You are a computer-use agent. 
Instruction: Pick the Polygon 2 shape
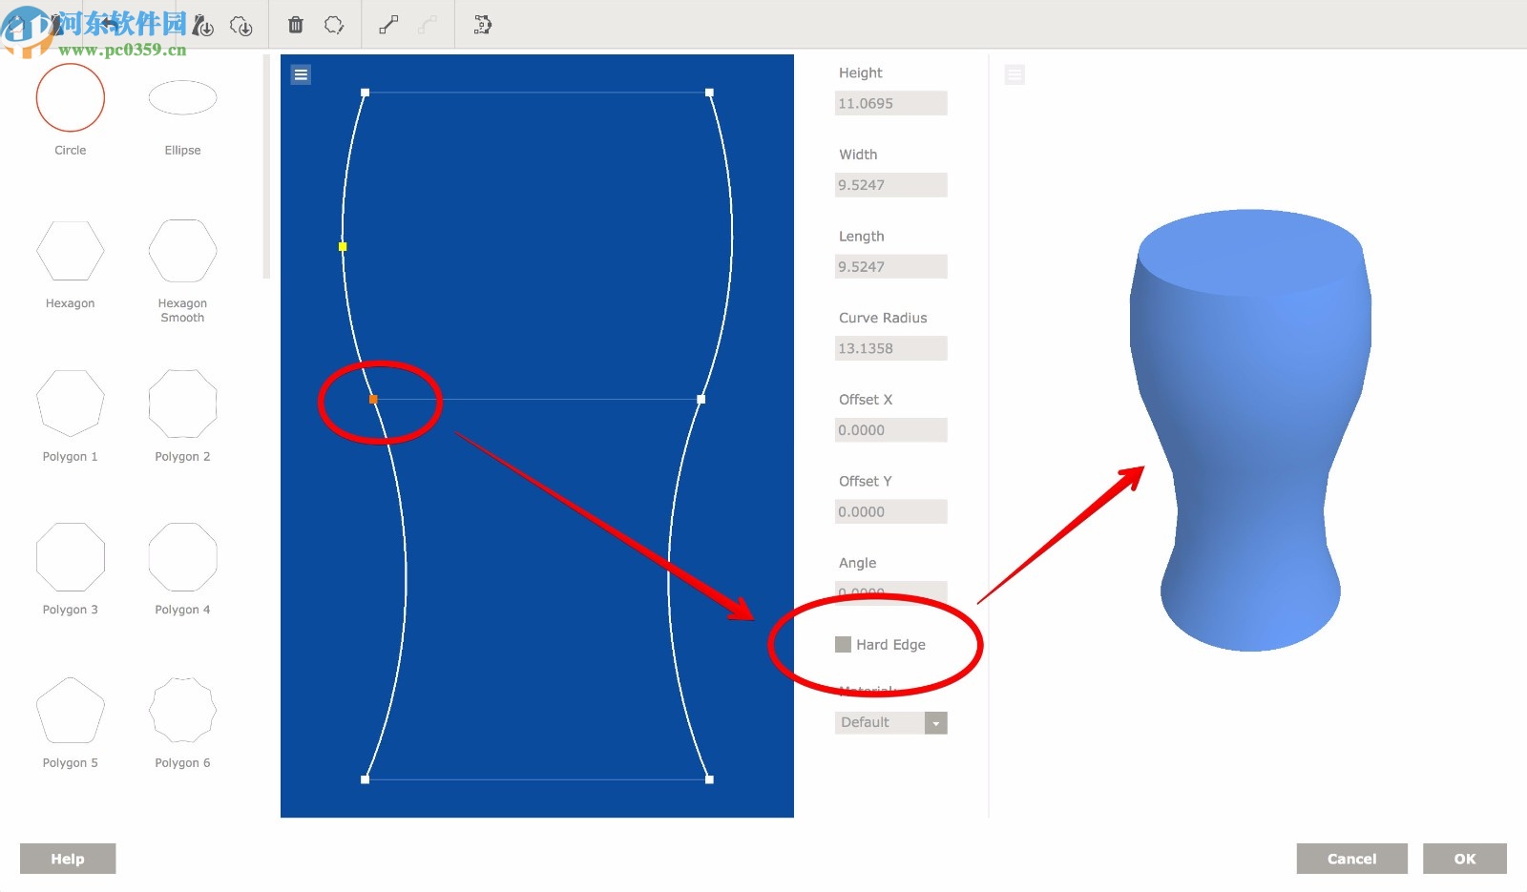pyautogui.click(x=182, y=404)
